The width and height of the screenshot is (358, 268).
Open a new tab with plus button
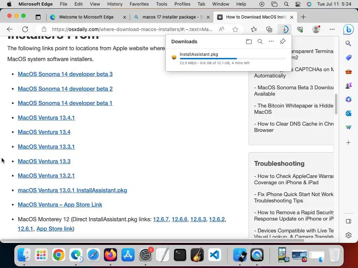tap(303, 17)
